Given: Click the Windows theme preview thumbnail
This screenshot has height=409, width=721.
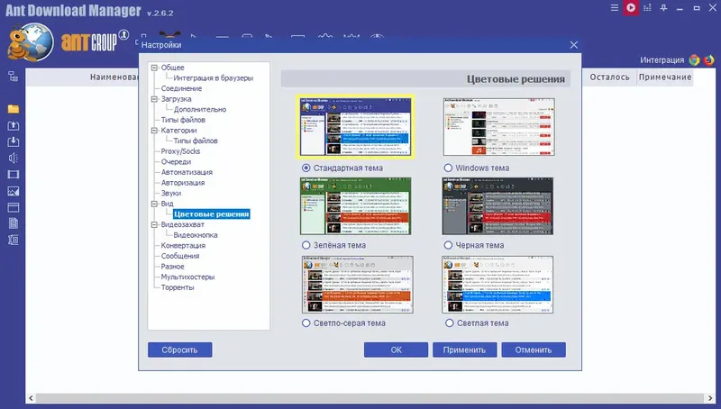Looking at the screenshot, I should pos(498,127).
